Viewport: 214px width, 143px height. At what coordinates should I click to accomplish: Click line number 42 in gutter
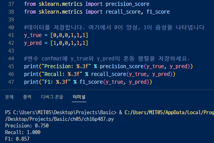click(x=11, y=43)
